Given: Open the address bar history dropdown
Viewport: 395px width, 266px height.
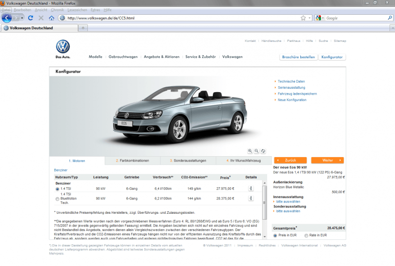Looking at the screenshot, I should pyautogui.click(x=310, y=18).
